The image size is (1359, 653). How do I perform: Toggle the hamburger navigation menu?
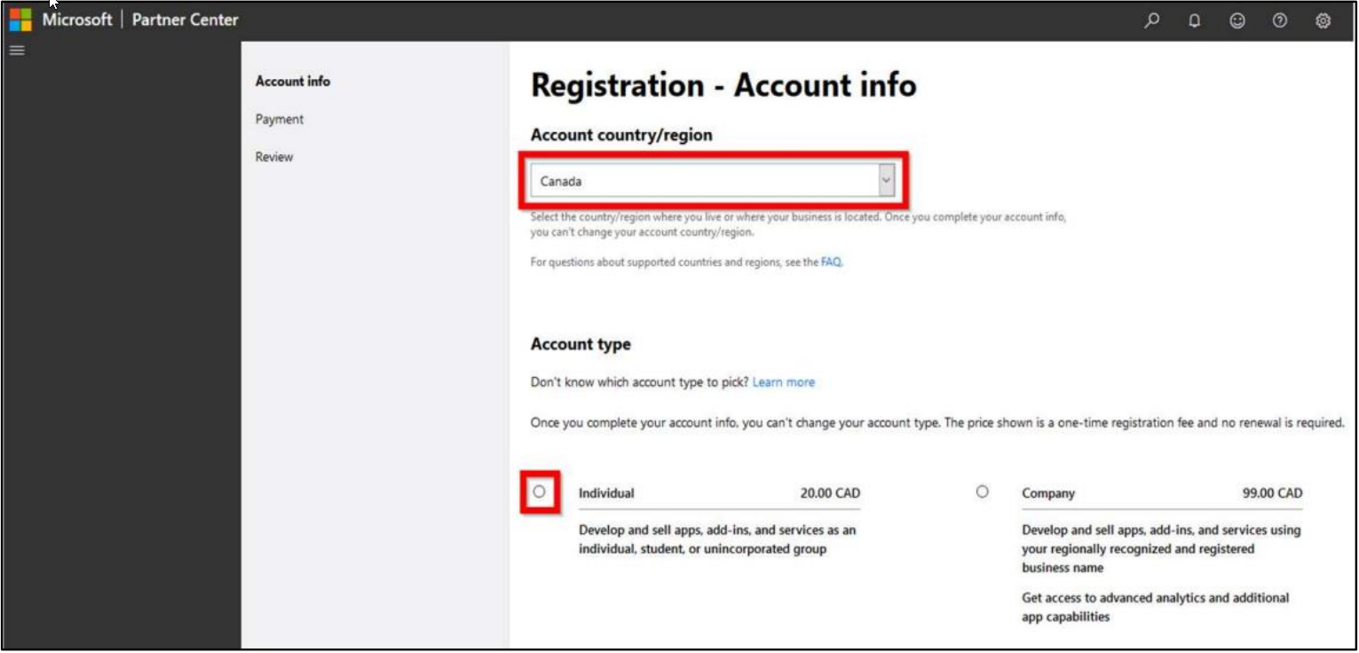[x=15, y=50]
